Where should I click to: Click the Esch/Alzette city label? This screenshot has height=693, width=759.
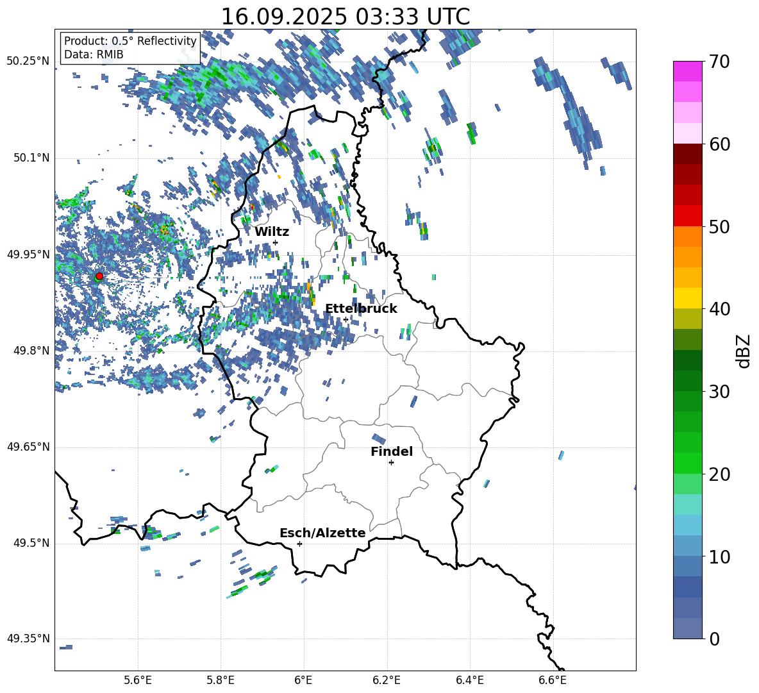tap(322, 533)
